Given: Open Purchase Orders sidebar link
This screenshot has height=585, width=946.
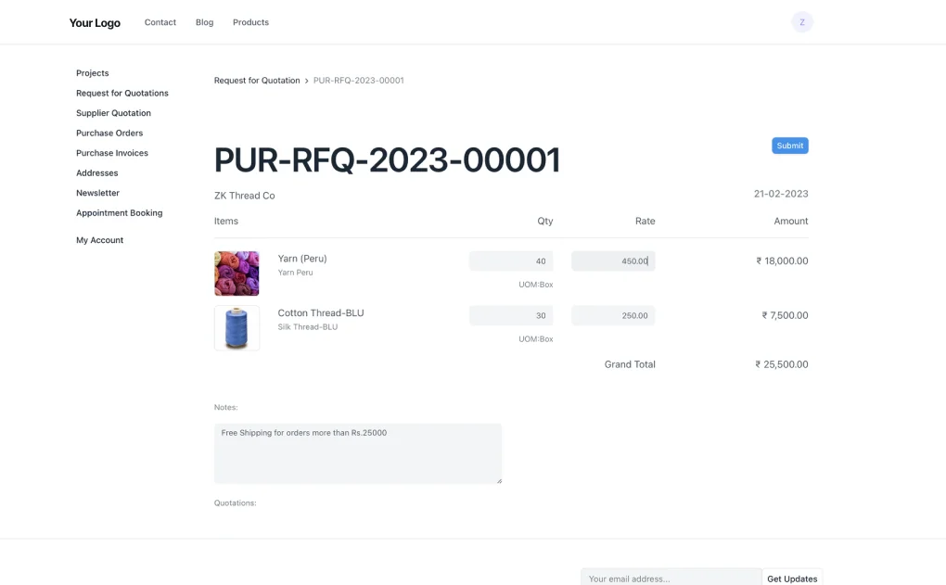Looking at the screenshot, I should coord(109,134).
